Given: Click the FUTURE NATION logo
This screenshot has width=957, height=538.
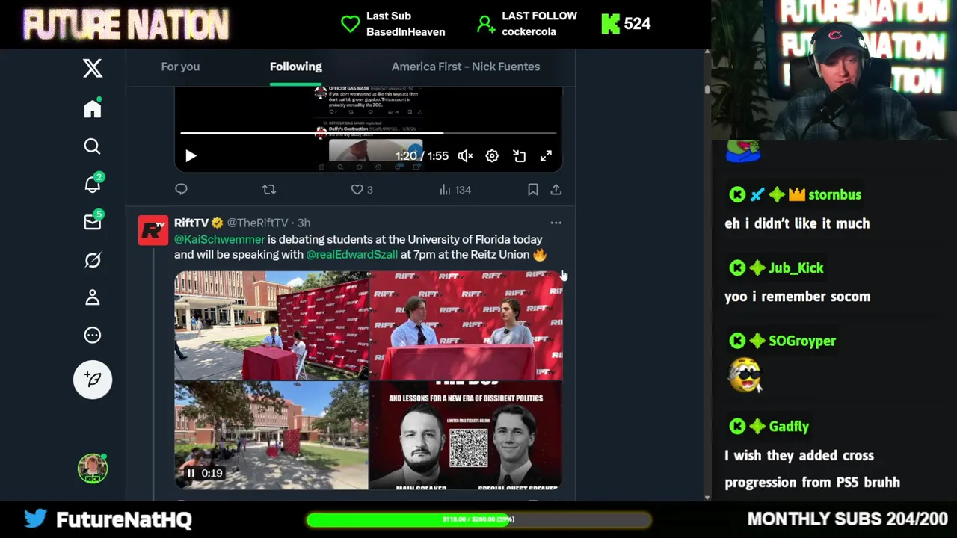Looking at the screenshot, I should click(126, 25).
